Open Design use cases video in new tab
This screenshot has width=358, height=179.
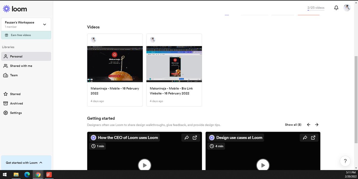(x=313, y=138)
